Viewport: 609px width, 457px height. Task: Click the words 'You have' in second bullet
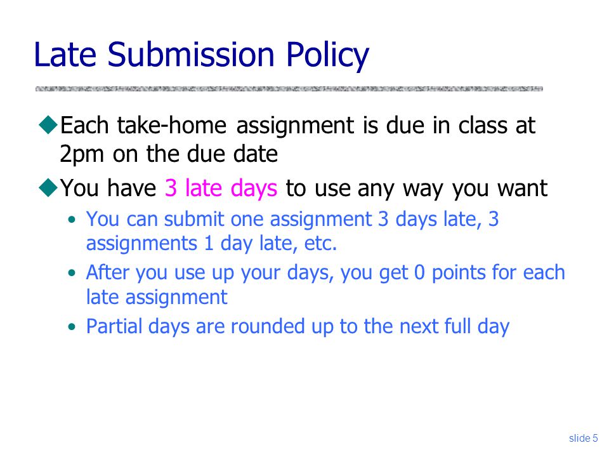click(x=108, y=188)
